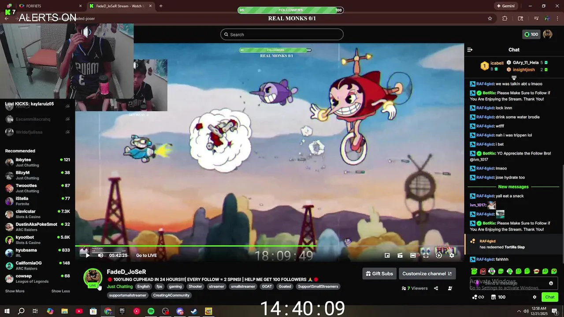Click the Gemini button
Viewport: 564px width, 317px height.
pos(505,6)
